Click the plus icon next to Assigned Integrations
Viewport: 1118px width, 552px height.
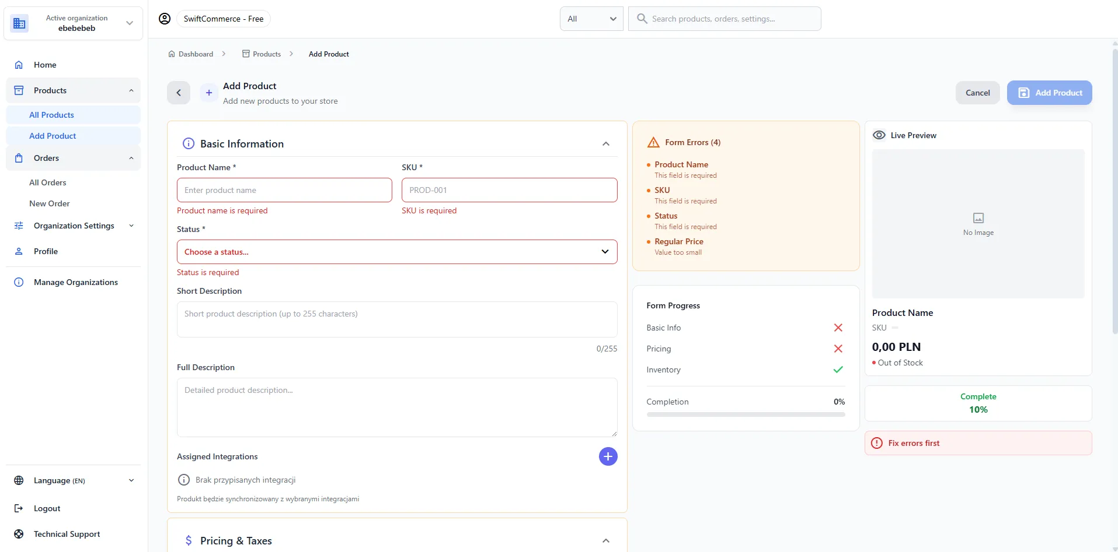pyautogui.click(x=608, y=456)
